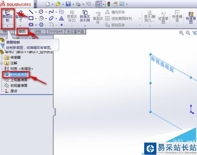
Task: Click 显示/删除几何关系 tool
Action: click(x=150, y=16)
